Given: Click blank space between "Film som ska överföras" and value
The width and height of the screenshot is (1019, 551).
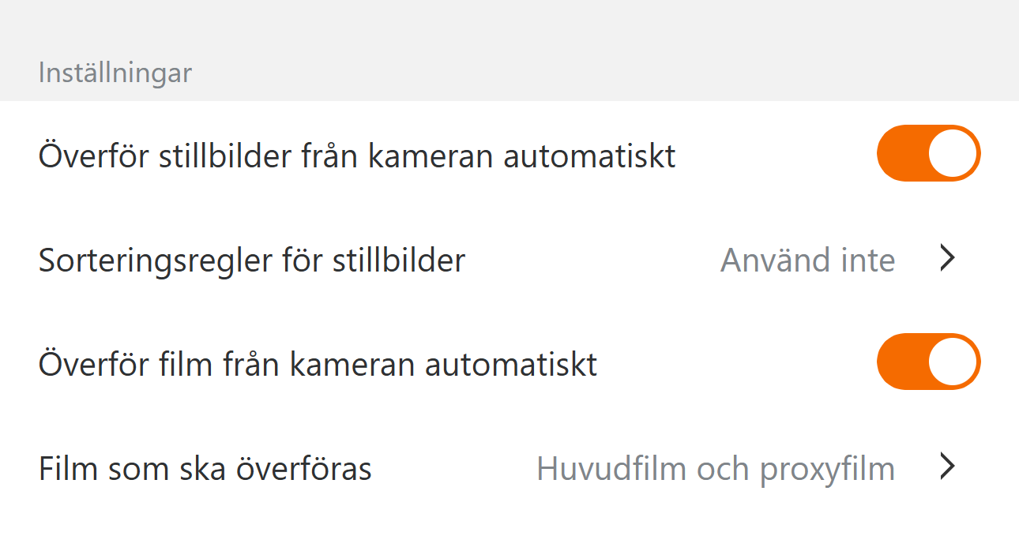Looking at the screenshot, I should click(x=454, y=469).
